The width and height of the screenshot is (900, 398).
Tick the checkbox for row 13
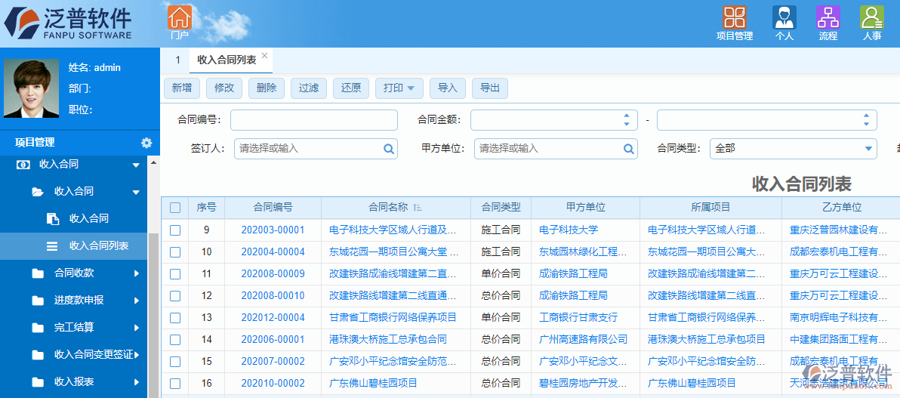175,318
